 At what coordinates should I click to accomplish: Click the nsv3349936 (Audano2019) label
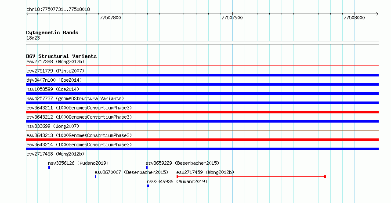[177, 181]
